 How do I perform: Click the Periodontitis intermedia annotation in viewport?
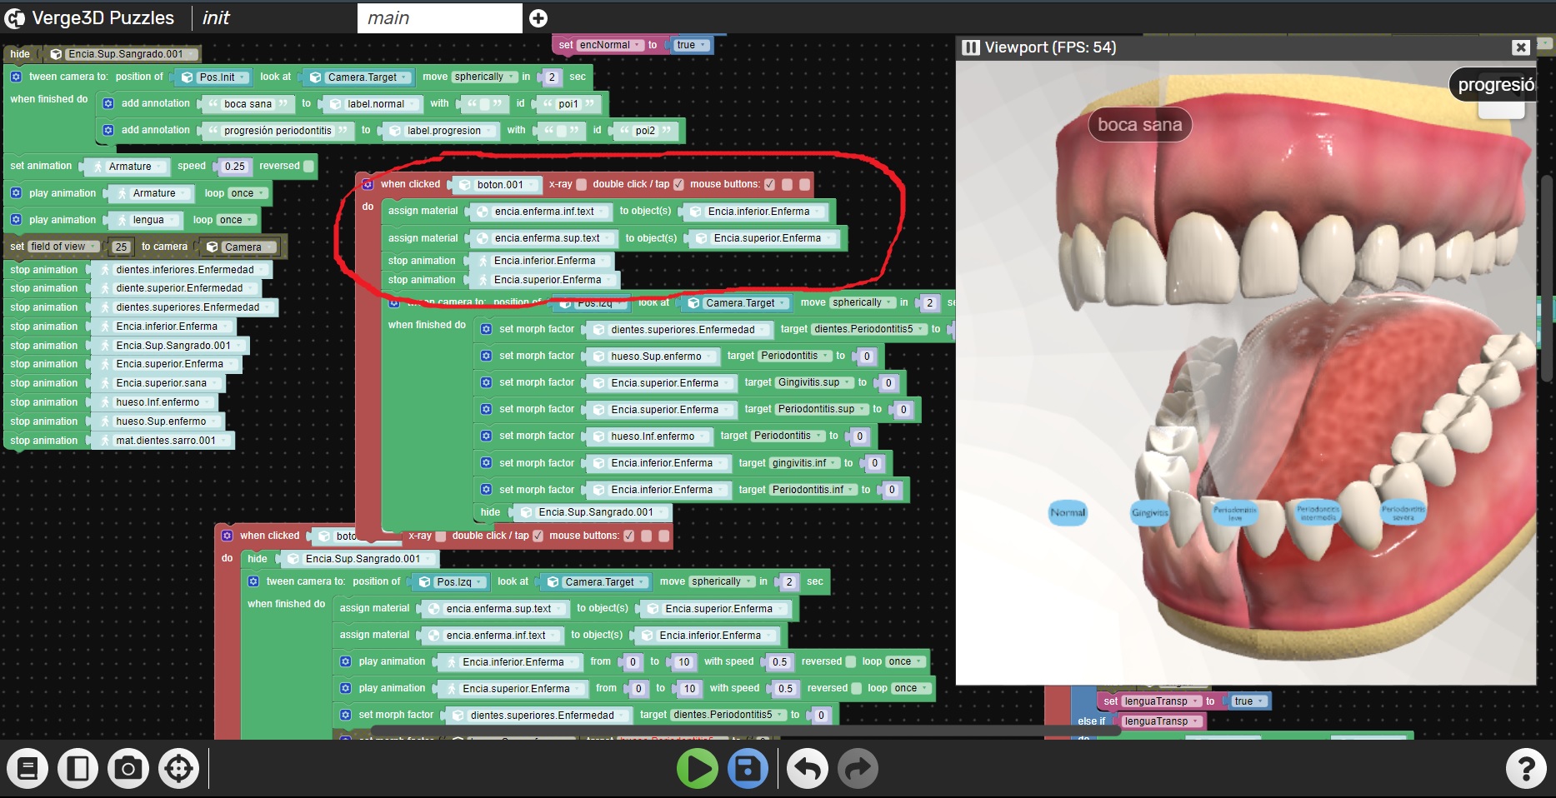(x=1318, y=513)
